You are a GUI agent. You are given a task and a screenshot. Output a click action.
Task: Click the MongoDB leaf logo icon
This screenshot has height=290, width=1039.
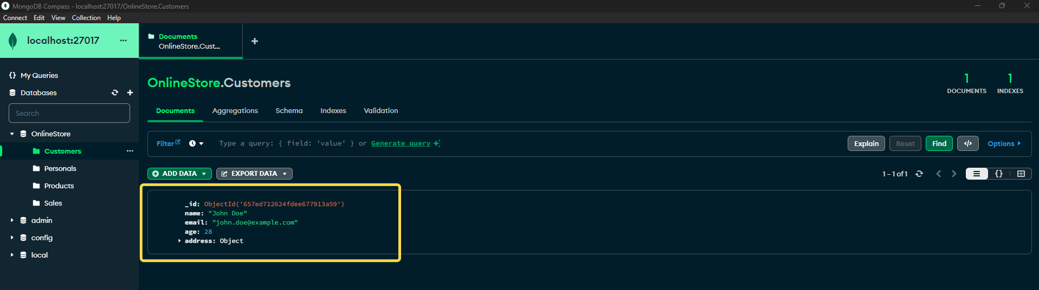pos(13,41)
